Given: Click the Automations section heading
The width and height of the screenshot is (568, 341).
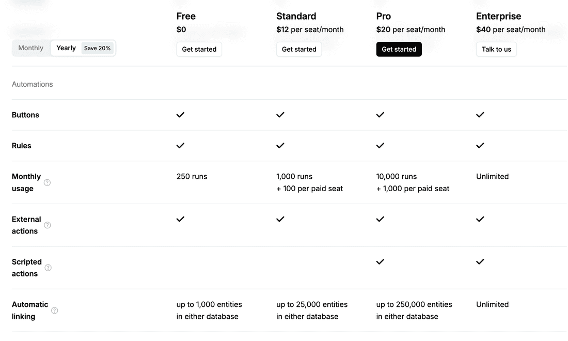Looking at the screenshot, I should 33,84.
